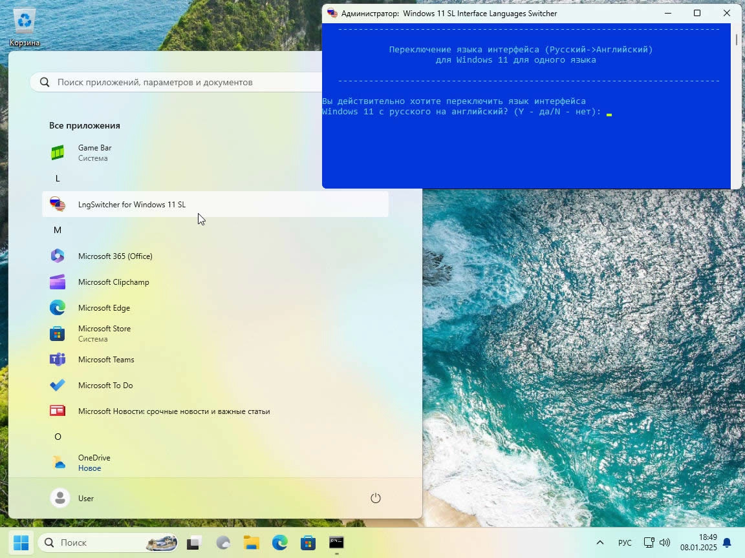Open Game Bar app icon
The width and height of the screenshot is (745, 558).
tap(58, 153)
